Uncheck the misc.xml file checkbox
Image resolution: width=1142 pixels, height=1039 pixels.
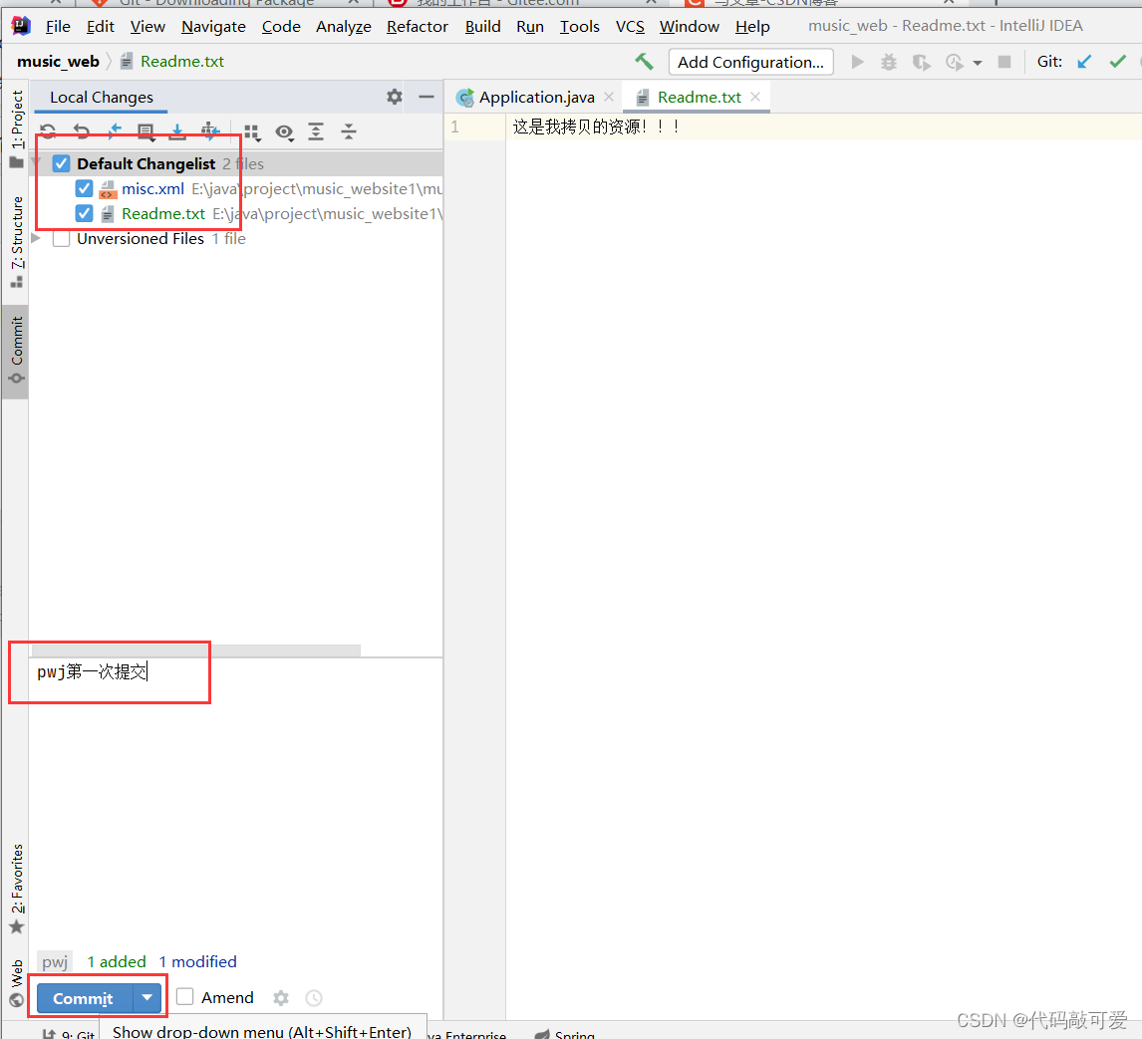84,189
